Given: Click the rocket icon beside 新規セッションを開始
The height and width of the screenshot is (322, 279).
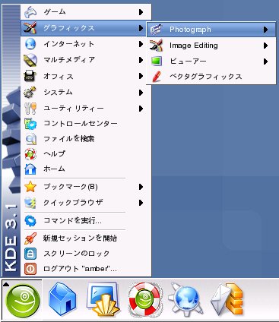Looking at the screenshot, I should pos(30,238).
